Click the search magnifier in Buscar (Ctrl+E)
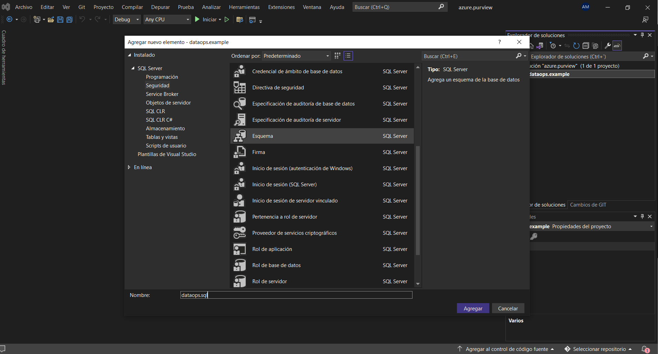The height and width of the screenshot is (354, 658). point(519,56)
